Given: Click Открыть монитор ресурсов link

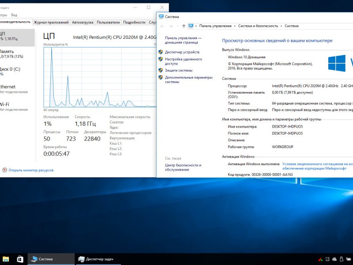Looking at the screenshot, I should tap(31, 170).
